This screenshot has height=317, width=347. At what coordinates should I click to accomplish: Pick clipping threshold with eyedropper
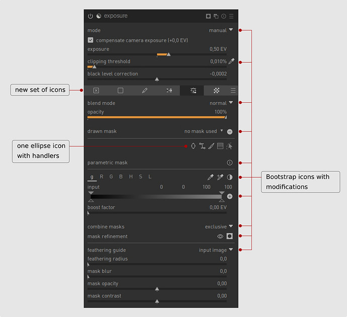tap(231, 61)
